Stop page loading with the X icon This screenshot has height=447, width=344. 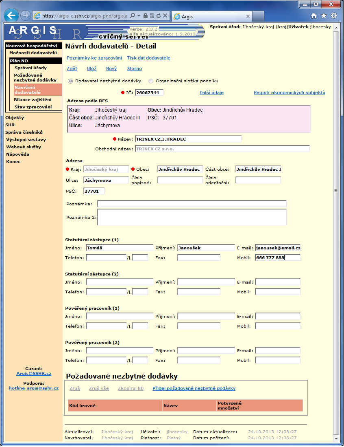[x=165, y=15]
